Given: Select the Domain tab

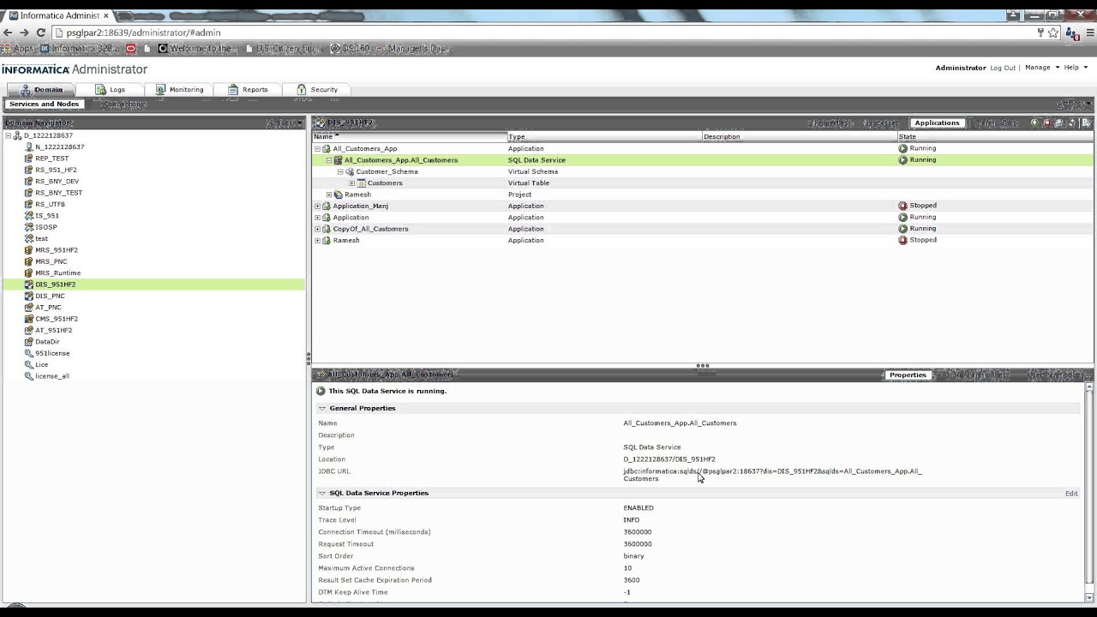Looking at the screenshot, I should click(x=41, y=89).
